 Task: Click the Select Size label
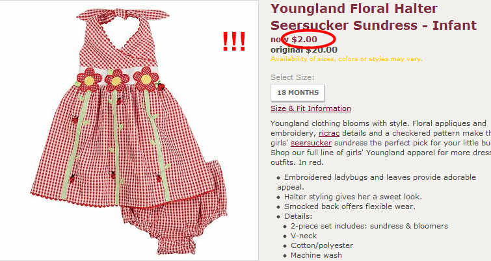point(292,77)
